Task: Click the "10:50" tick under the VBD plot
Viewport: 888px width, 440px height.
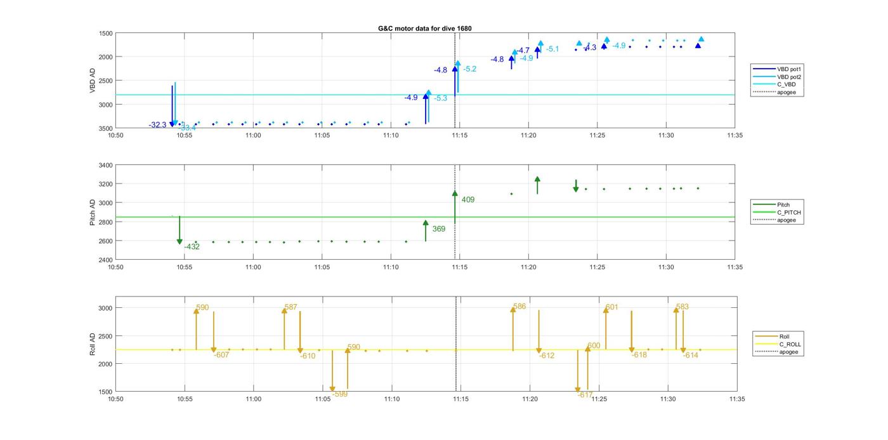Action: [x=115, y=135]
